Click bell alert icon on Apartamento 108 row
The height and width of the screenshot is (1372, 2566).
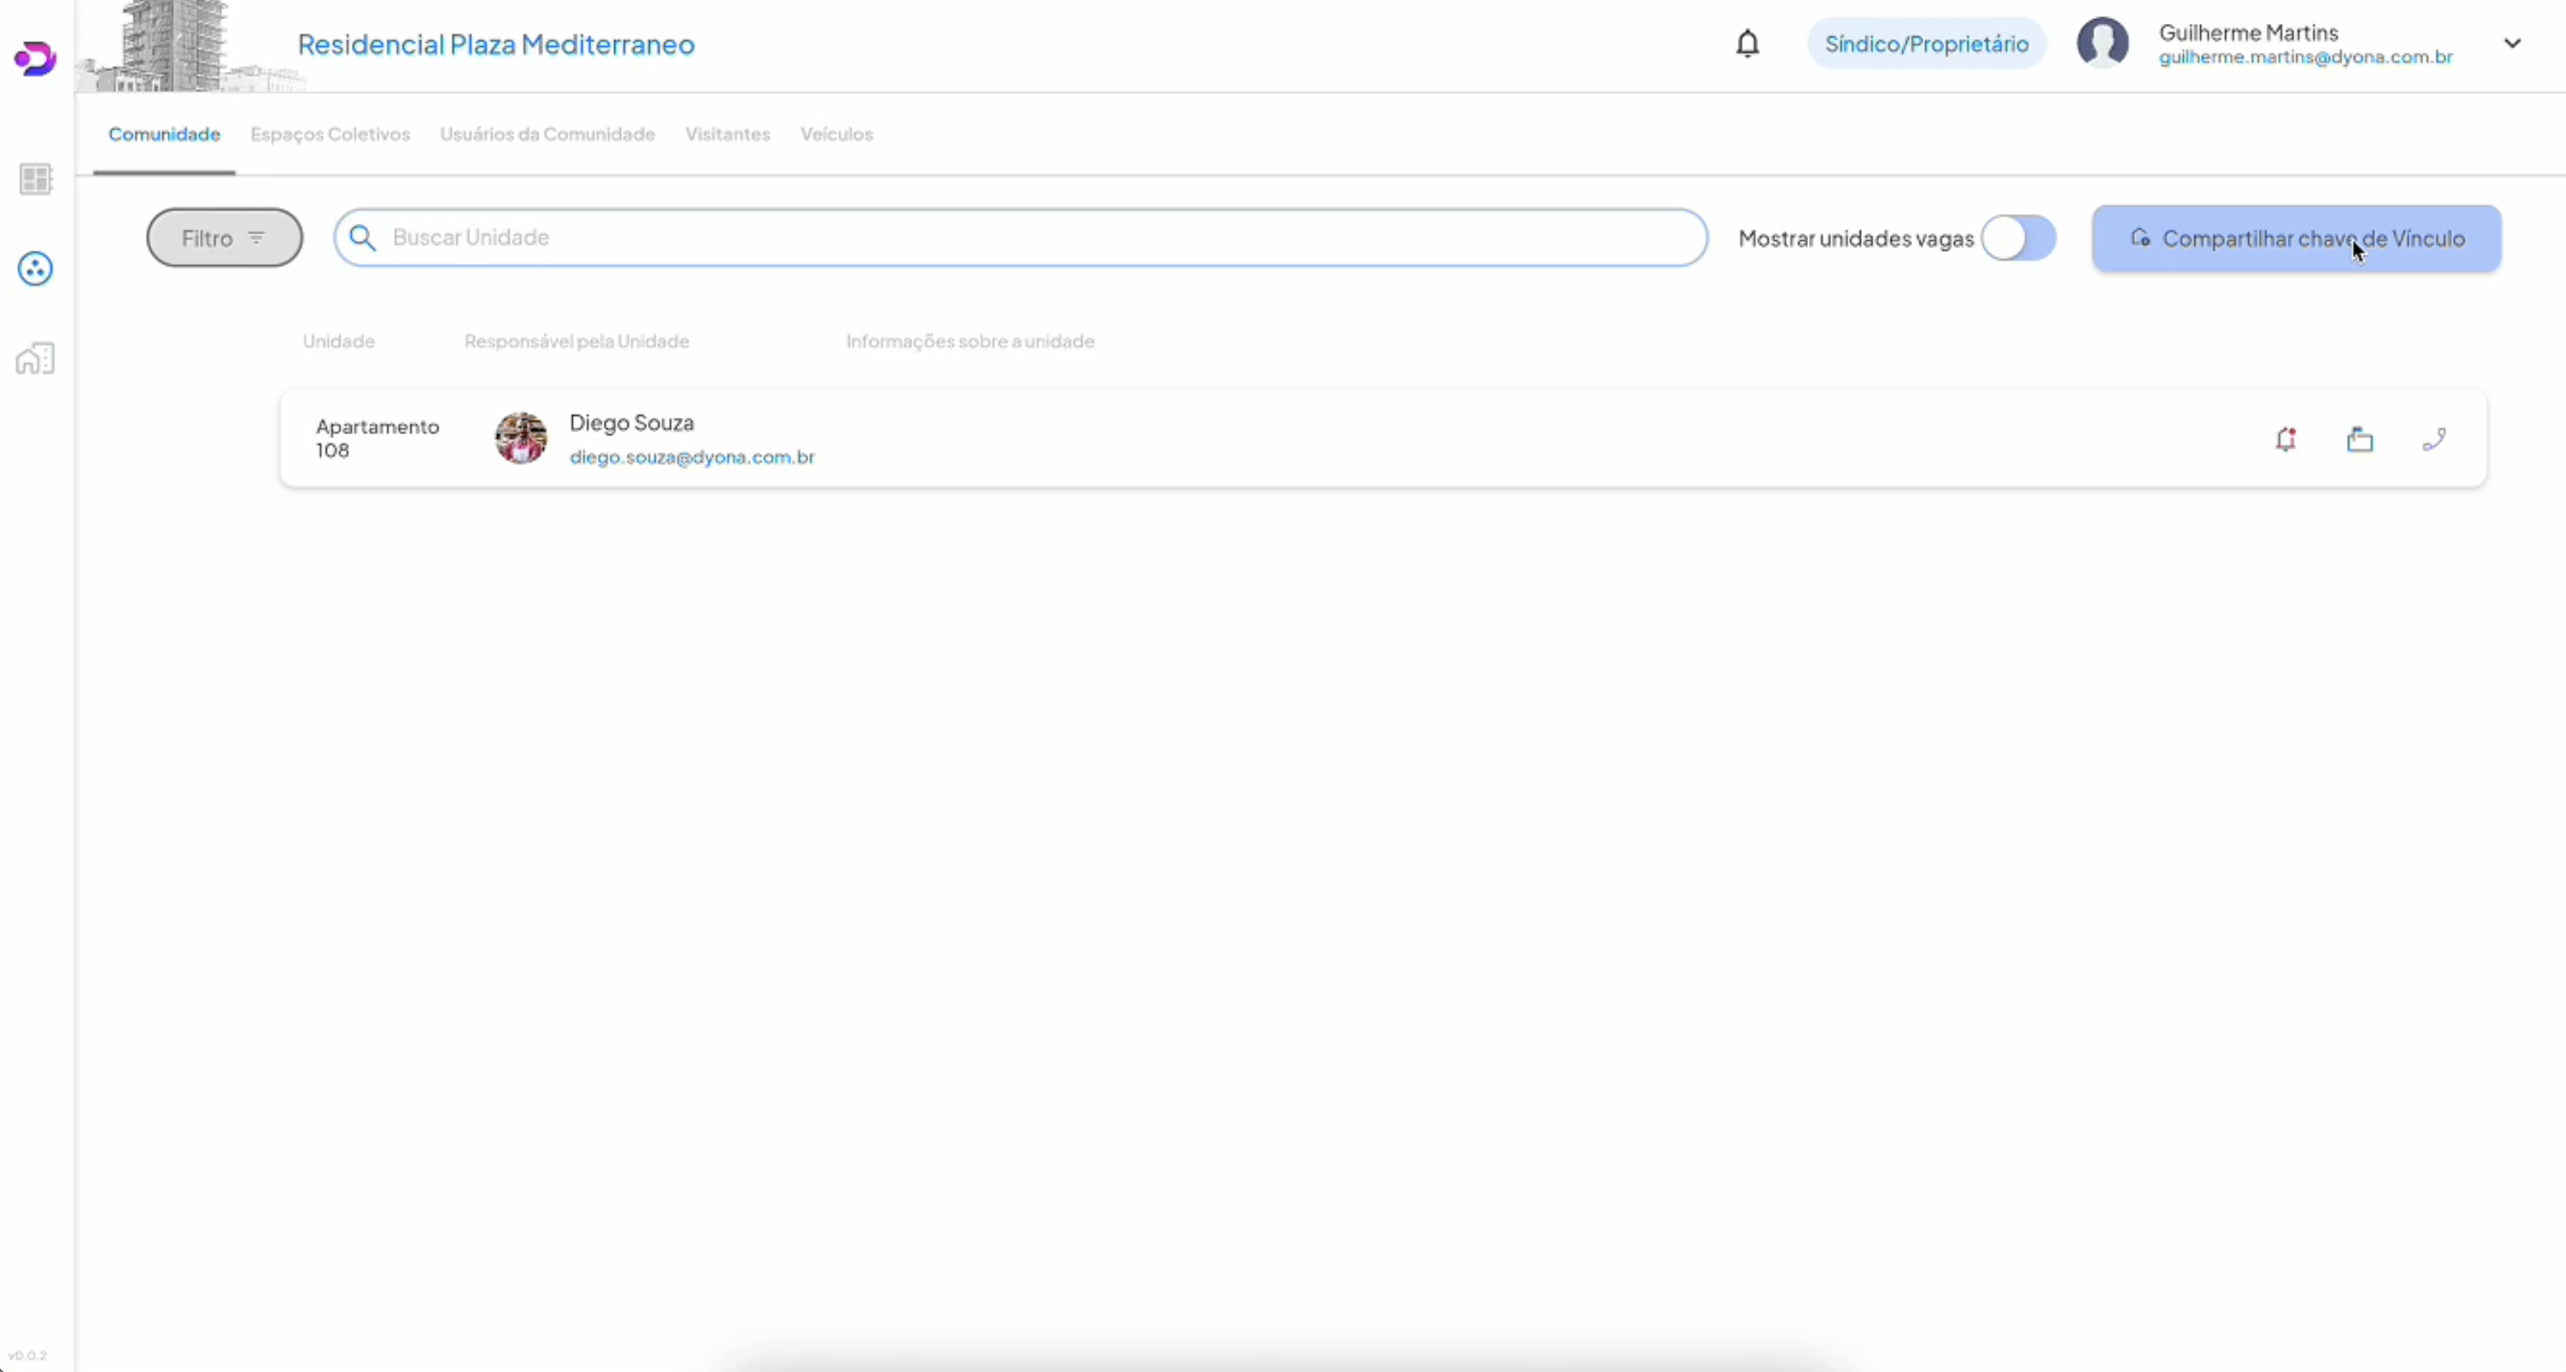2286,439
